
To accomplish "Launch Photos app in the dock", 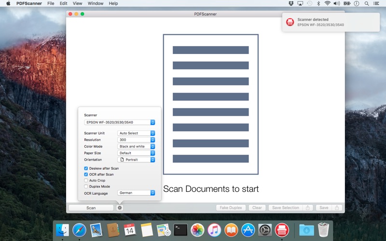I will point(197,230).
